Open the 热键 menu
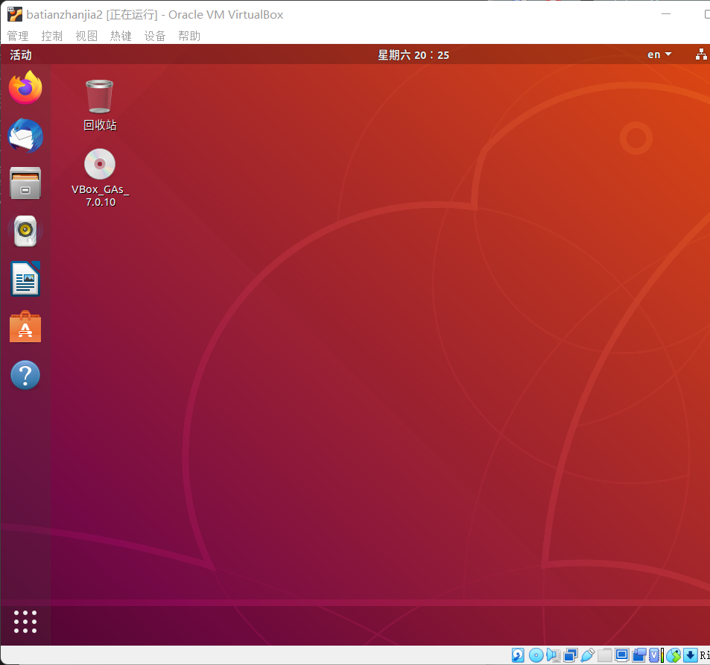The height and width of the screenshot is (665, 710). (121, 36)
